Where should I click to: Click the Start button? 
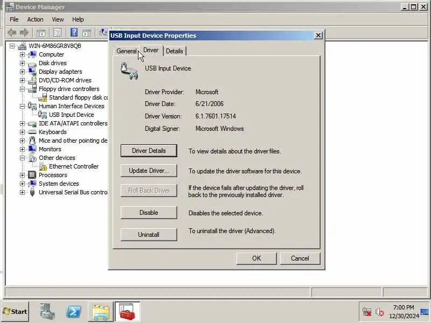(15, 312)
